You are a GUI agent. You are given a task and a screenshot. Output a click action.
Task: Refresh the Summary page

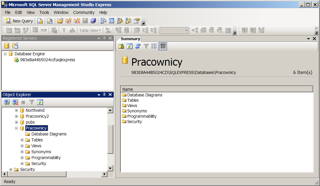[x=129, y=46]
